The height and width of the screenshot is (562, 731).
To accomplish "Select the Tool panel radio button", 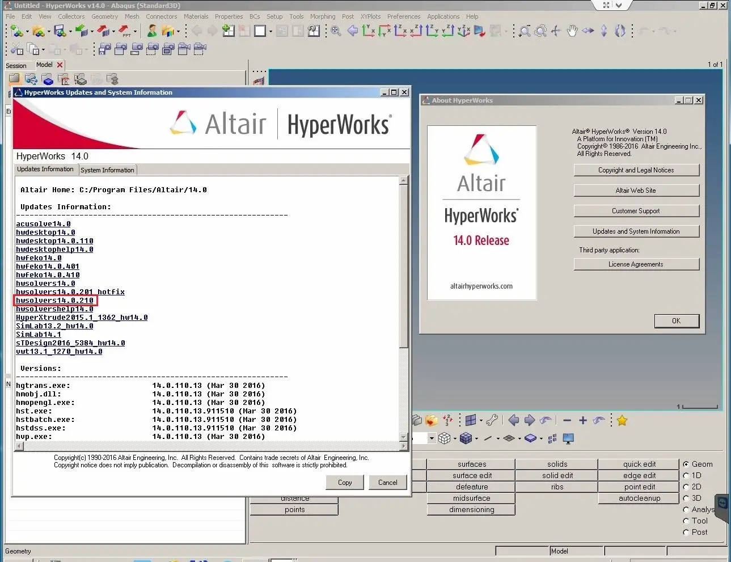I will click(x=686, y=521).
